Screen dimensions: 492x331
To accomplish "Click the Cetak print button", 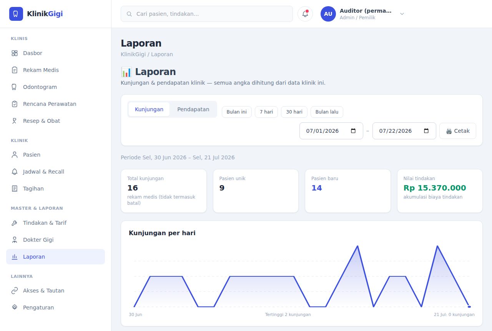I will [x=458, y=131].
